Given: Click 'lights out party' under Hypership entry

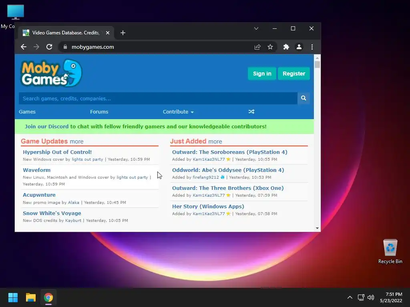Looking at the screenshot, I should coord(87,159).
